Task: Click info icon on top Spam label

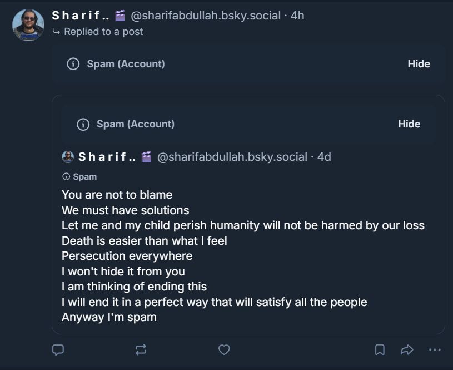Action: (x=73, y=64)
